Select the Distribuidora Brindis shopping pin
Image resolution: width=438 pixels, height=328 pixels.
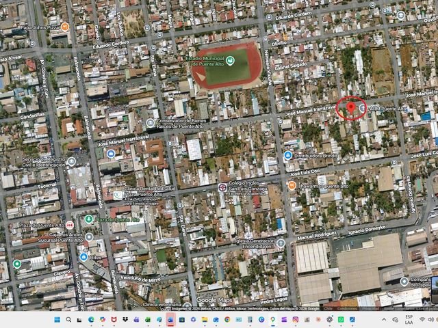coord(288,155)
